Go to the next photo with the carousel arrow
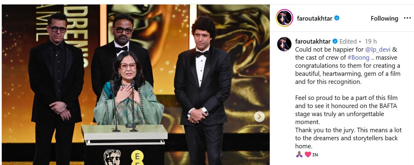 pos(259,117)
